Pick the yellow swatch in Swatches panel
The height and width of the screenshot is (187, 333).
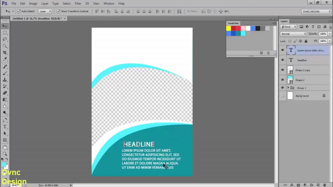click(228, 28)
